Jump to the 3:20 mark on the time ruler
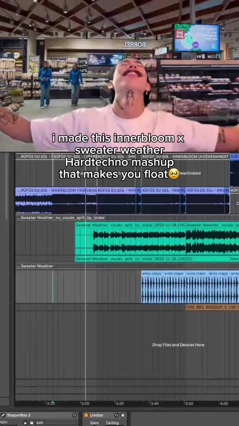The width and height of the screenshot is (239, 426). tap(85, 403)
